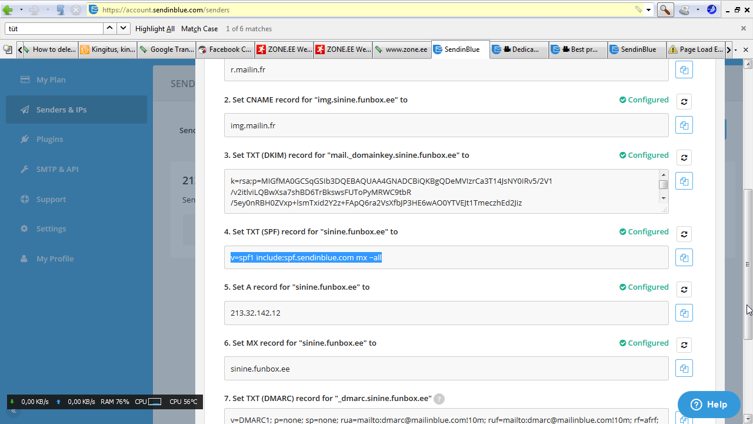Copy the DKIM record value
Viewport: 753px width, 424px height.
(684, 181)
